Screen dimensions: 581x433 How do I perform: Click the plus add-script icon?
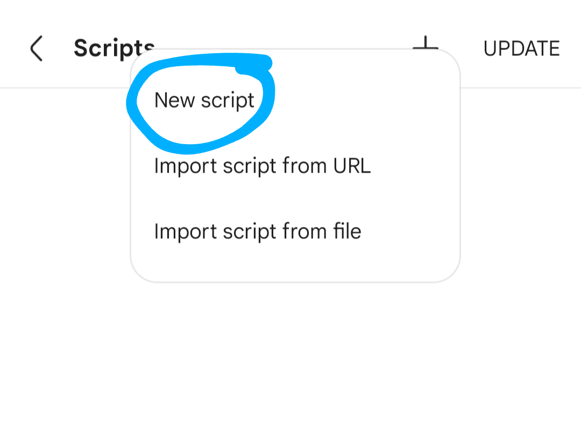tap(426, 42)
